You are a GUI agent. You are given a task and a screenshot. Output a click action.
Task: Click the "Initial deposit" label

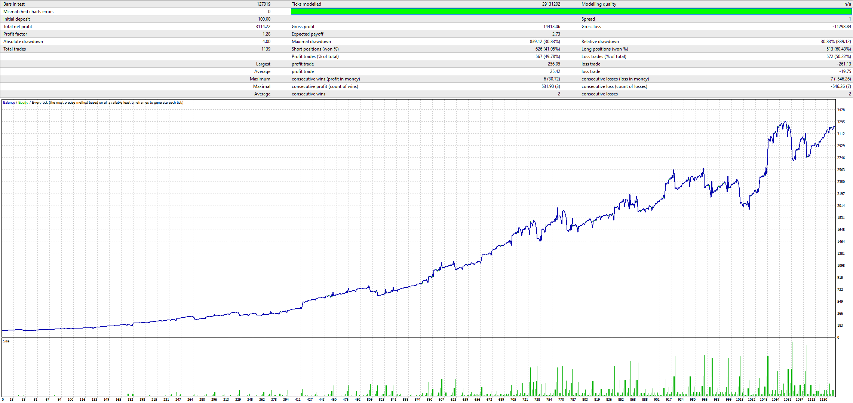[16, 19]
